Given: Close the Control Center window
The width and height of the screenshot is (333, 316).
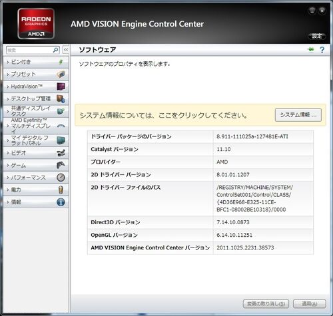Looking at the screenshot, I should click(x=322, y=11).
